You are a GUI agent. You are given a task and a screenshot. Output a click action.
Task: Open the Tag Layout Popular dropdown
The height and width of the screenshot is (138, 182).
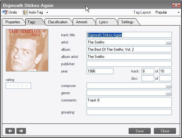(167, 12)
